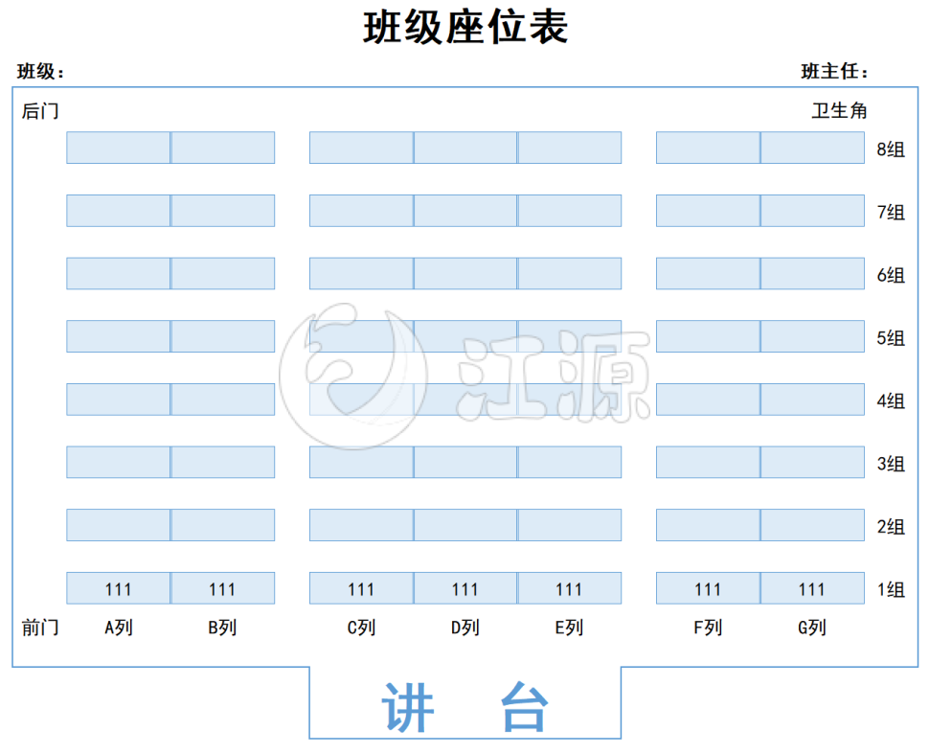Select the 111 seat above D列

465,588
